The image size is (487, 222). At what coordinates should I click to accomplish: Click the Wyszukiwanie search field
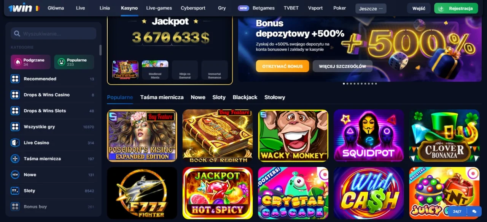click(53, 33)
